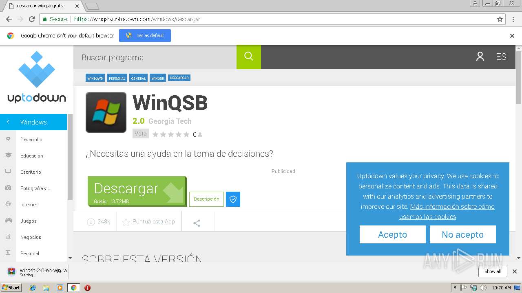
Task: Click the browser back arrow
Action: (9, 19)
